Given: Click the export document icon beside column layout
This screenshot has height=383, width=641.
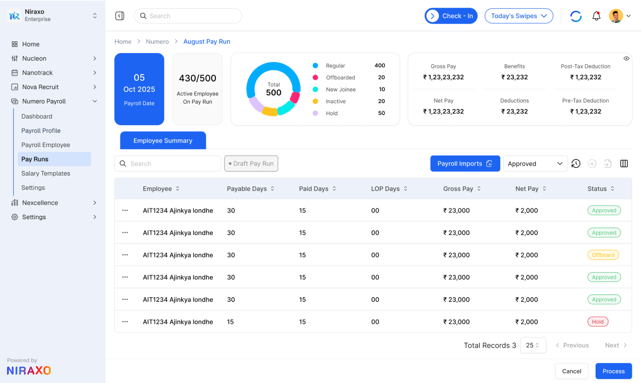Looking at the screenshot, I should pyautogui.click(x=607, y=163).
